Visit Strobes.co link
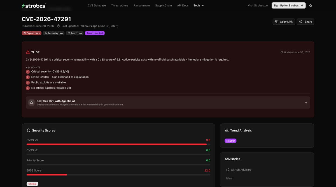Image resolution: width=336 pixels, height=187 pixels. tap(258, 5)
